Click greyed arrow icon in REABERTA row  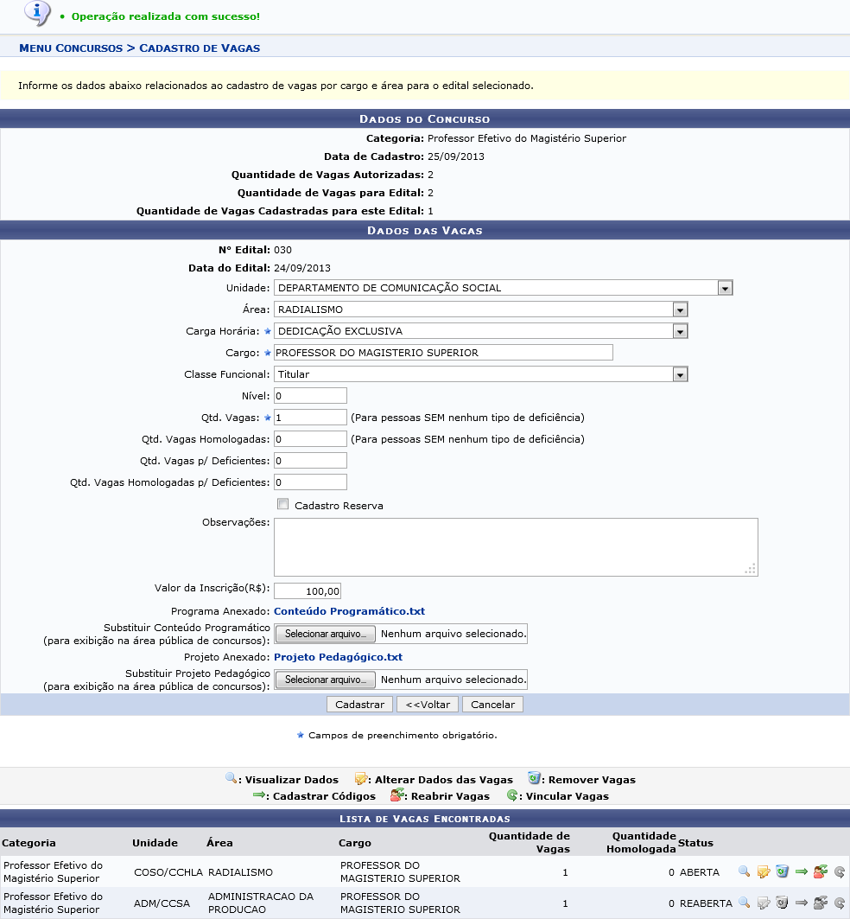(802, 903)
